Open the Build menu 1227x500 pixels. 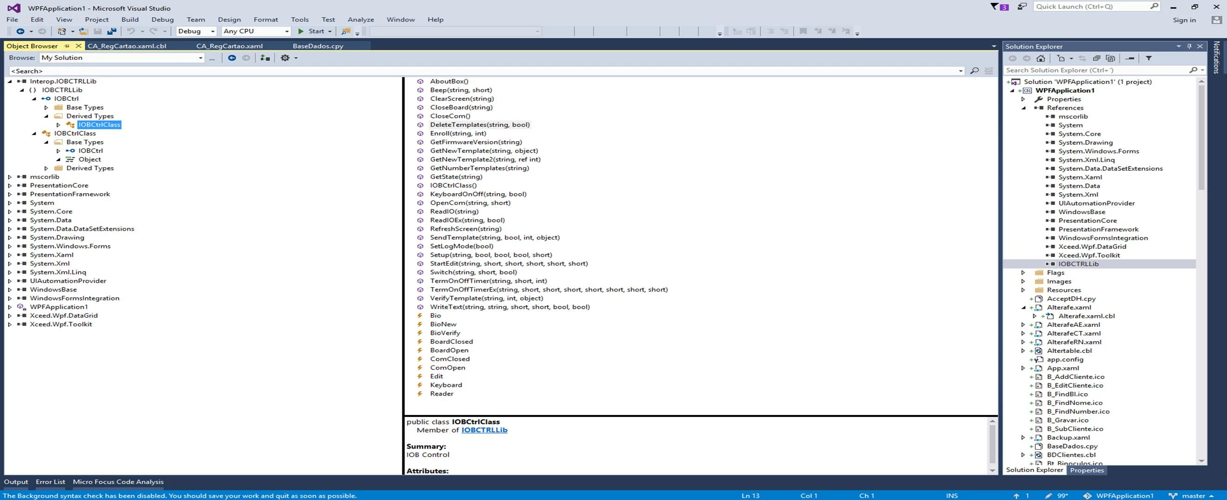(129, 19)
